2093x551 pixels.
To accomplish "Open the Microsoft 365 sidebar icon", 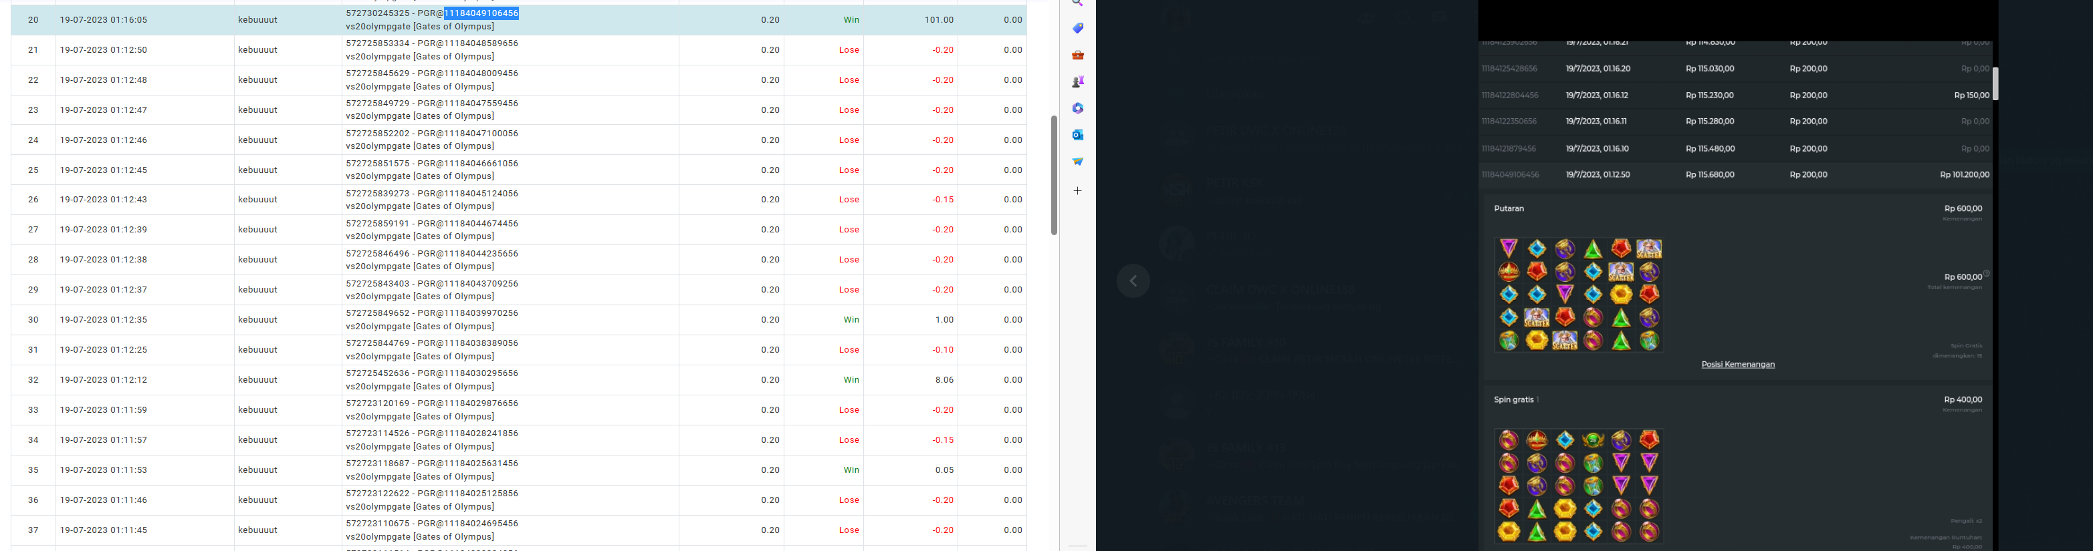I will coord(1077,108).
